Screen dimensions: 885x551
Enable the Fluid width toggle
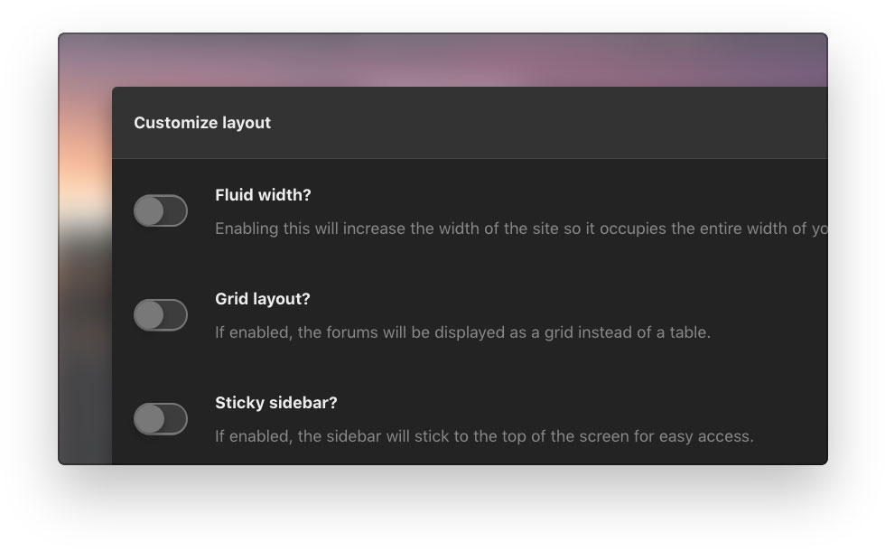[x=161, y=211]
